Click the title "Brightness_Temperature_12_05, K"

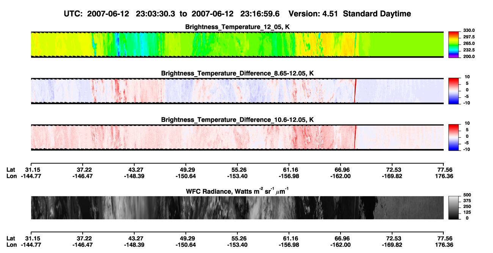tap(237, 27)
